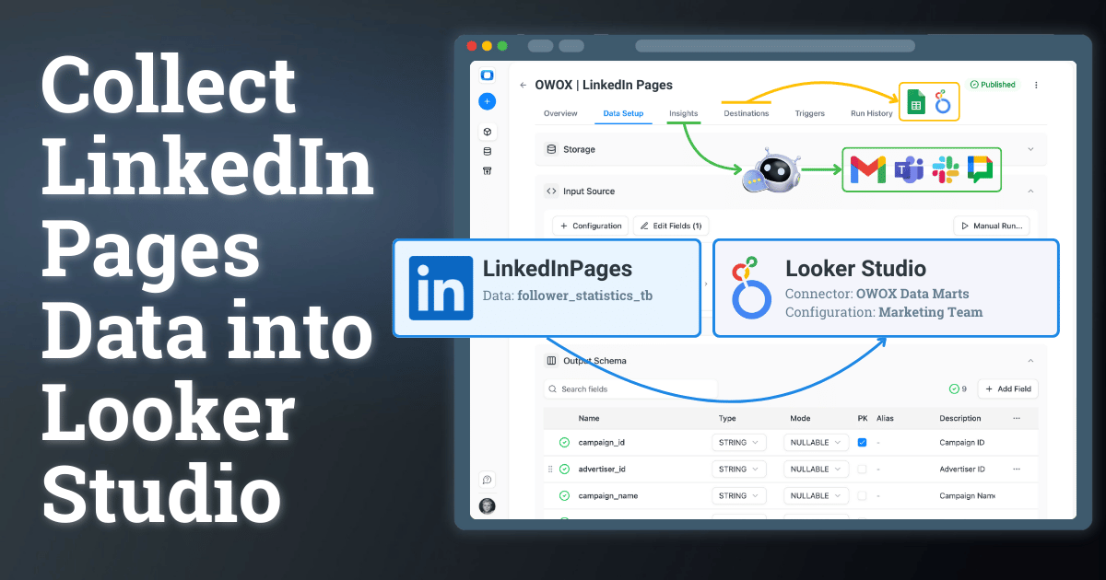Viewport: 1106px width, 580px height.
Task: Click the advertiser_id field name
Action: coord(602,470)
